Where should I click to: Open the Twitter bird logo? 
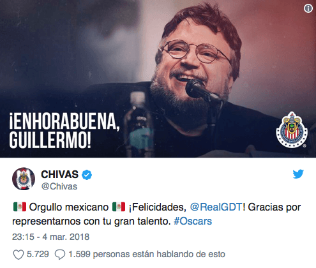(298, 174)
